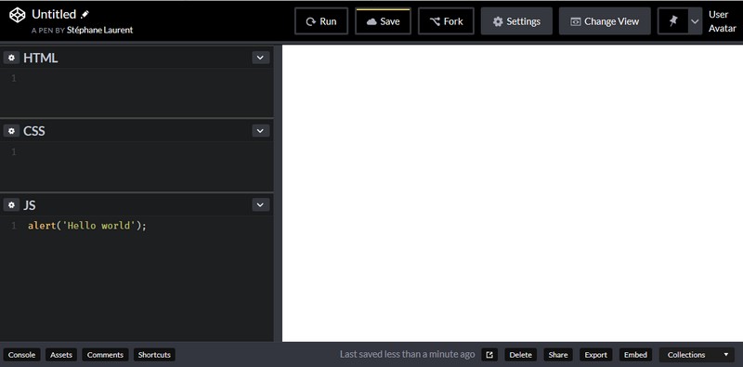Open JS editor settings gear
Image resolution: width=743 pixels, height=367 pixels.
(11, 204)
